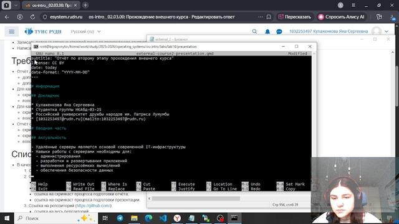
Task: Open the user name Кулаженкова Яна Сергеевна link
Action: coord(329,31)
